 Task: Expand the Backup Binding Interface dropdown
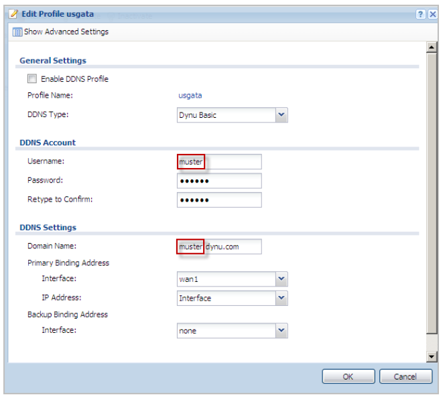(x=281, y=331)
